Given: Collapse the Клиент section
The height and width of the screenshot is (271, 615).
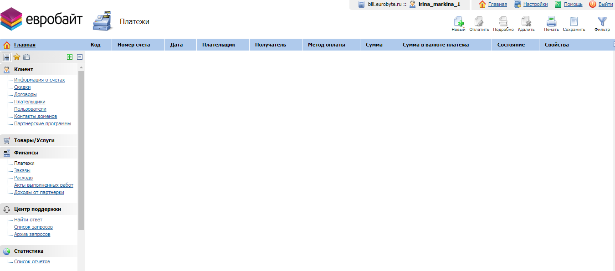Looking at the screenshot, I should point(24,69).
